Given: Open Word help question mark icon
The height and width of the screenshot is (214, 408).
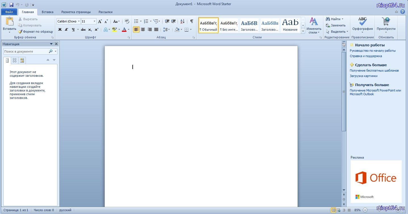Looking at the screenshot, I should click(x=403, y=12).
